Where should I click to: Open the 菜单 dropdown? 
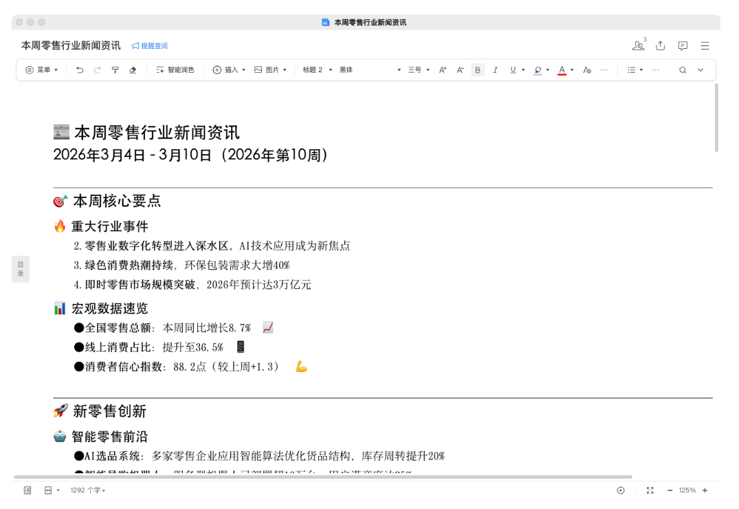point(41,69)
